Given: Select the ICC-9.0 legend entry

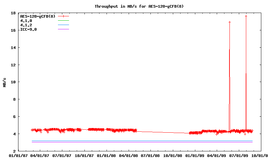Looking at the screenshot, I should [28, 29].
